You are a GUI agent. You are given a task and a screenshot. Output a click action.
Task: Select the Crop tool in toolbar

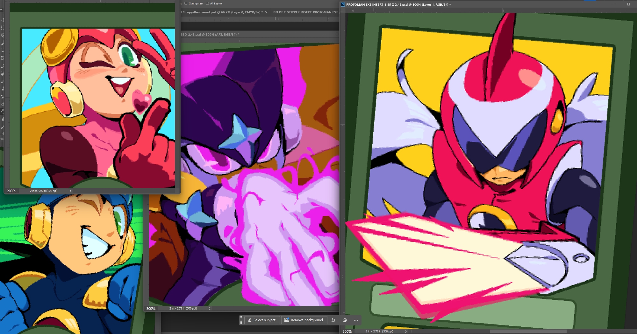(x=2, y=50)
